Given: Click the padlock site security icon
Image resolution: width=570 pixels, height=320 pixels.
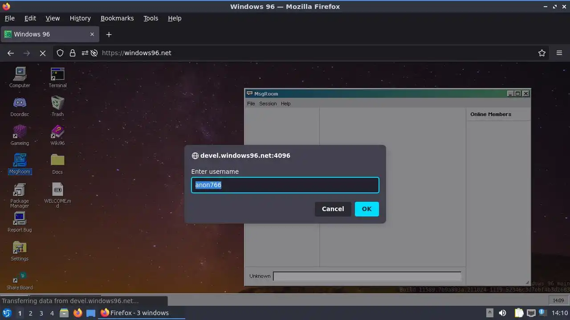Looking at the screenshot, I should [73, 53].
